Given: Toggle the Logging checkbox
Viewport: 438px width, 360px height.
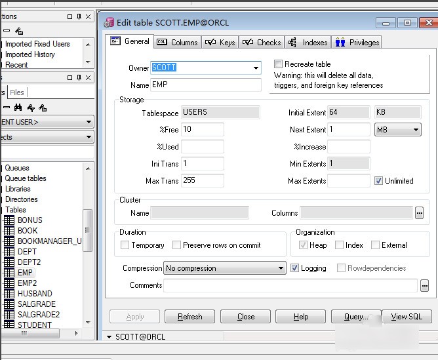Looking at the screenshot, I should click(294, 268).
